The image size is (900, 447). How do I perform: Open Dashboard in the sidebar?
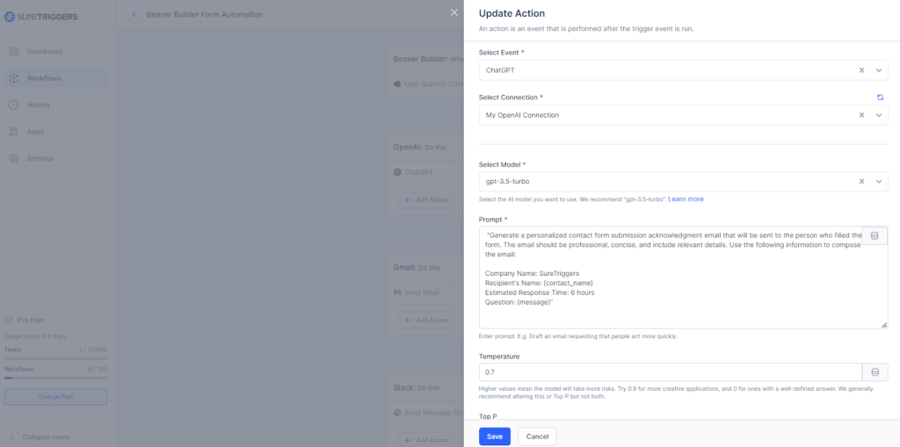[x=44, y=52]
